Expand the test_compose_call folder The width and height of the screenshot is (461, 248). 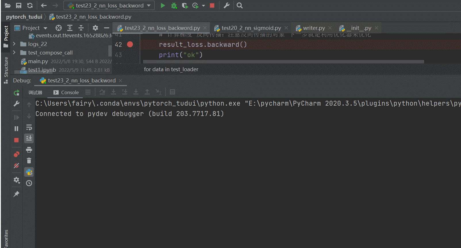tap(14, 53)
